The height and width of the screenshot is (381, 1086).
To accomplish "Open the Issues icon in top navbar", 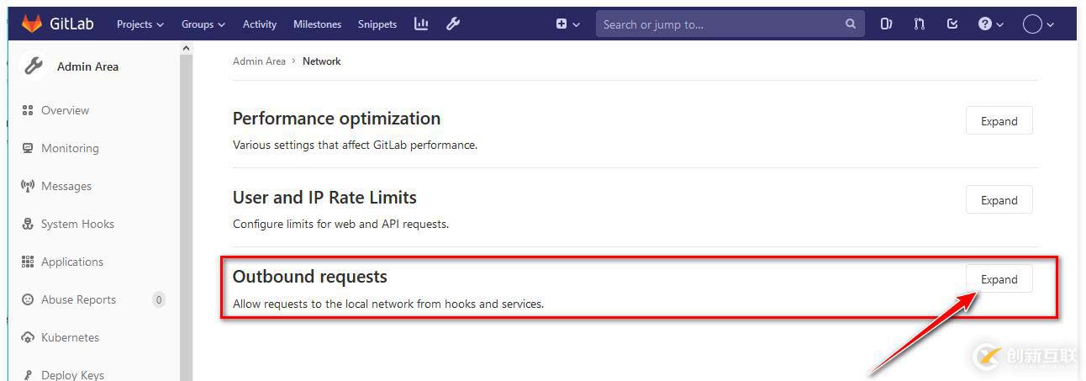I will click(886, 24).
